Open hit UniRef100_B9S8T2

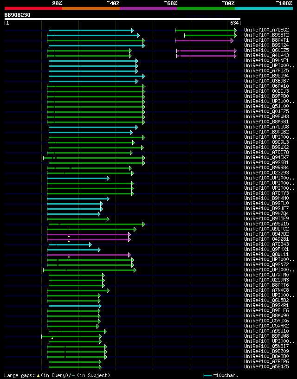coord(266,35)
